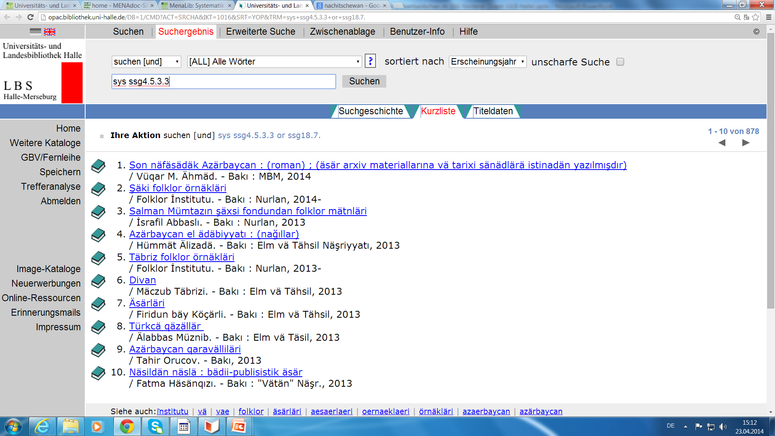Select Suchergebnis in the top menu
This screenshot has width=775, height=436.
click(186, 31)
